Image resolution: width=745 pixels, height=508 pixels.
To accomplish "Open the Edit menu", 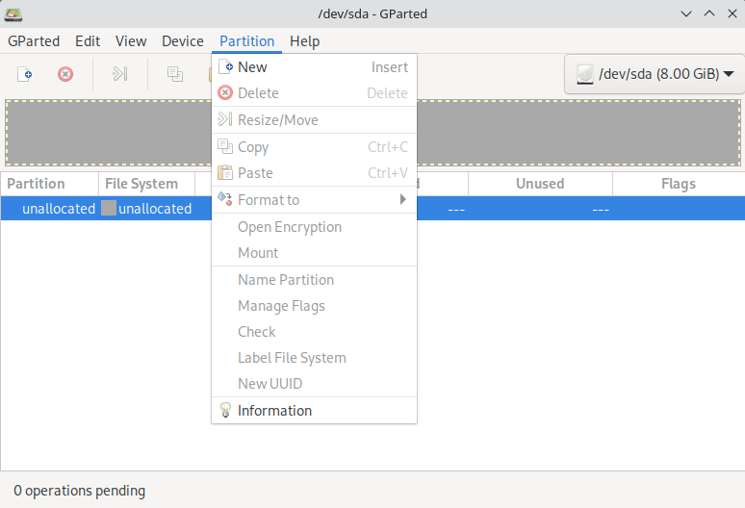I will pos(88,41).
